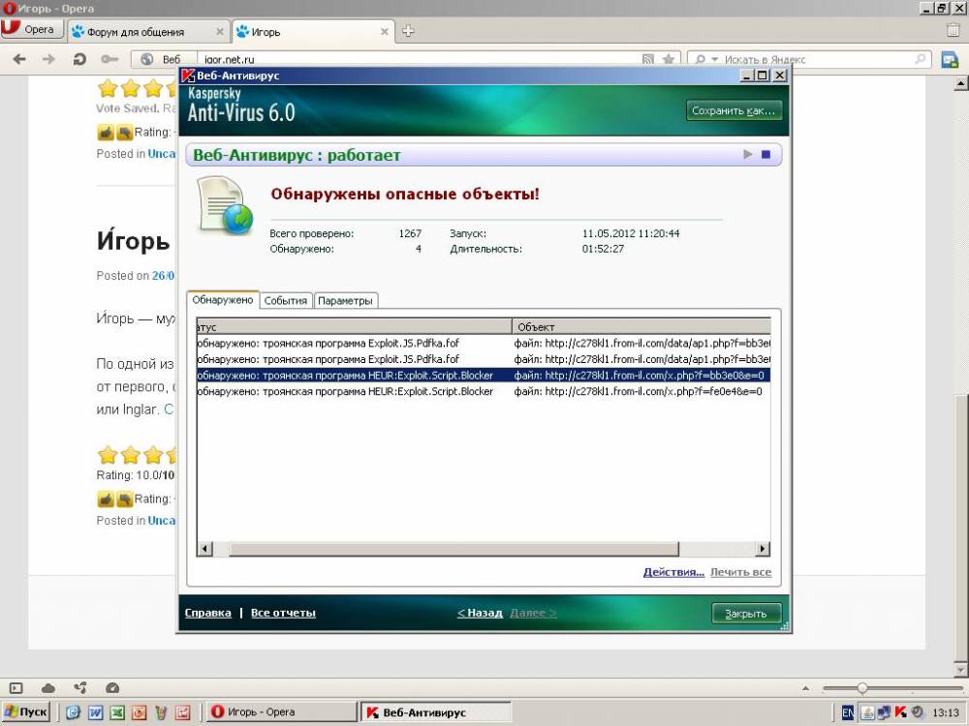Open the Веб site security badge
Viewport: 969px width, 726px height.
[x=162, y=59]
